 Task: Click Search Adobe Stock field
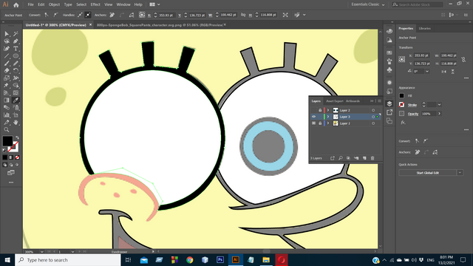pos(418,4)
